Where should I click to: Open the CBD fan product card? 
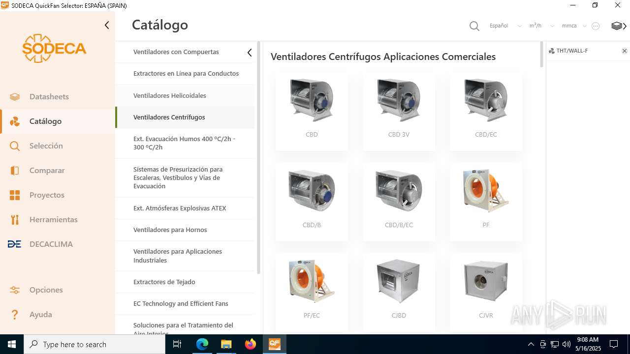(312, 111)
